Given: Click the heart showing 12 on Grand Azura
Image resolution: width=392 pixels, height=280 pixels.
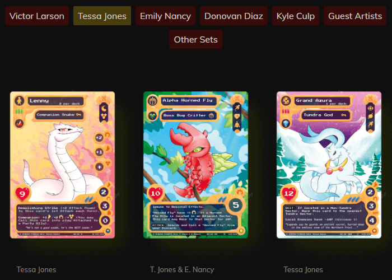Looking at the screenshot, I should [288, 193].
